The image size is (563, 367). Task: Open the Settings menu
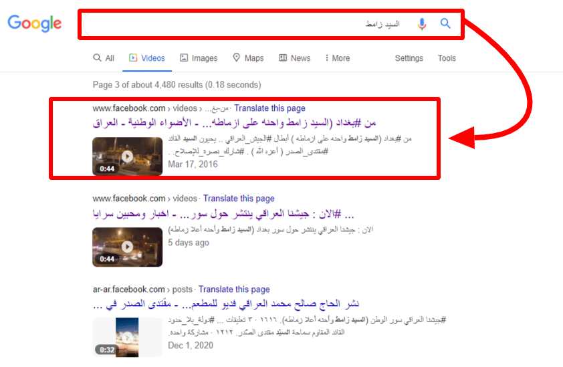click(409, 58)
